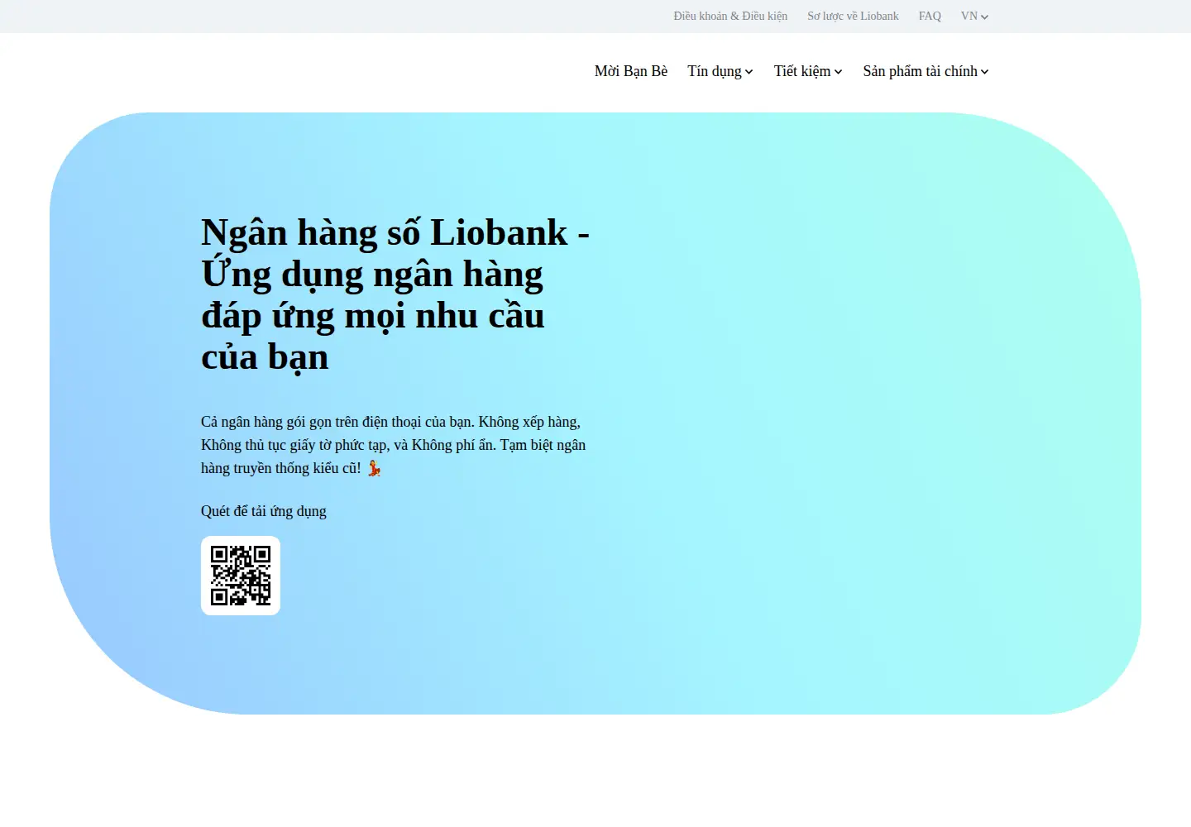Viewport: 1191px width, 827px height.
Task: Open the Mời Bạn Bè menu item
Action: coord(631,71)
